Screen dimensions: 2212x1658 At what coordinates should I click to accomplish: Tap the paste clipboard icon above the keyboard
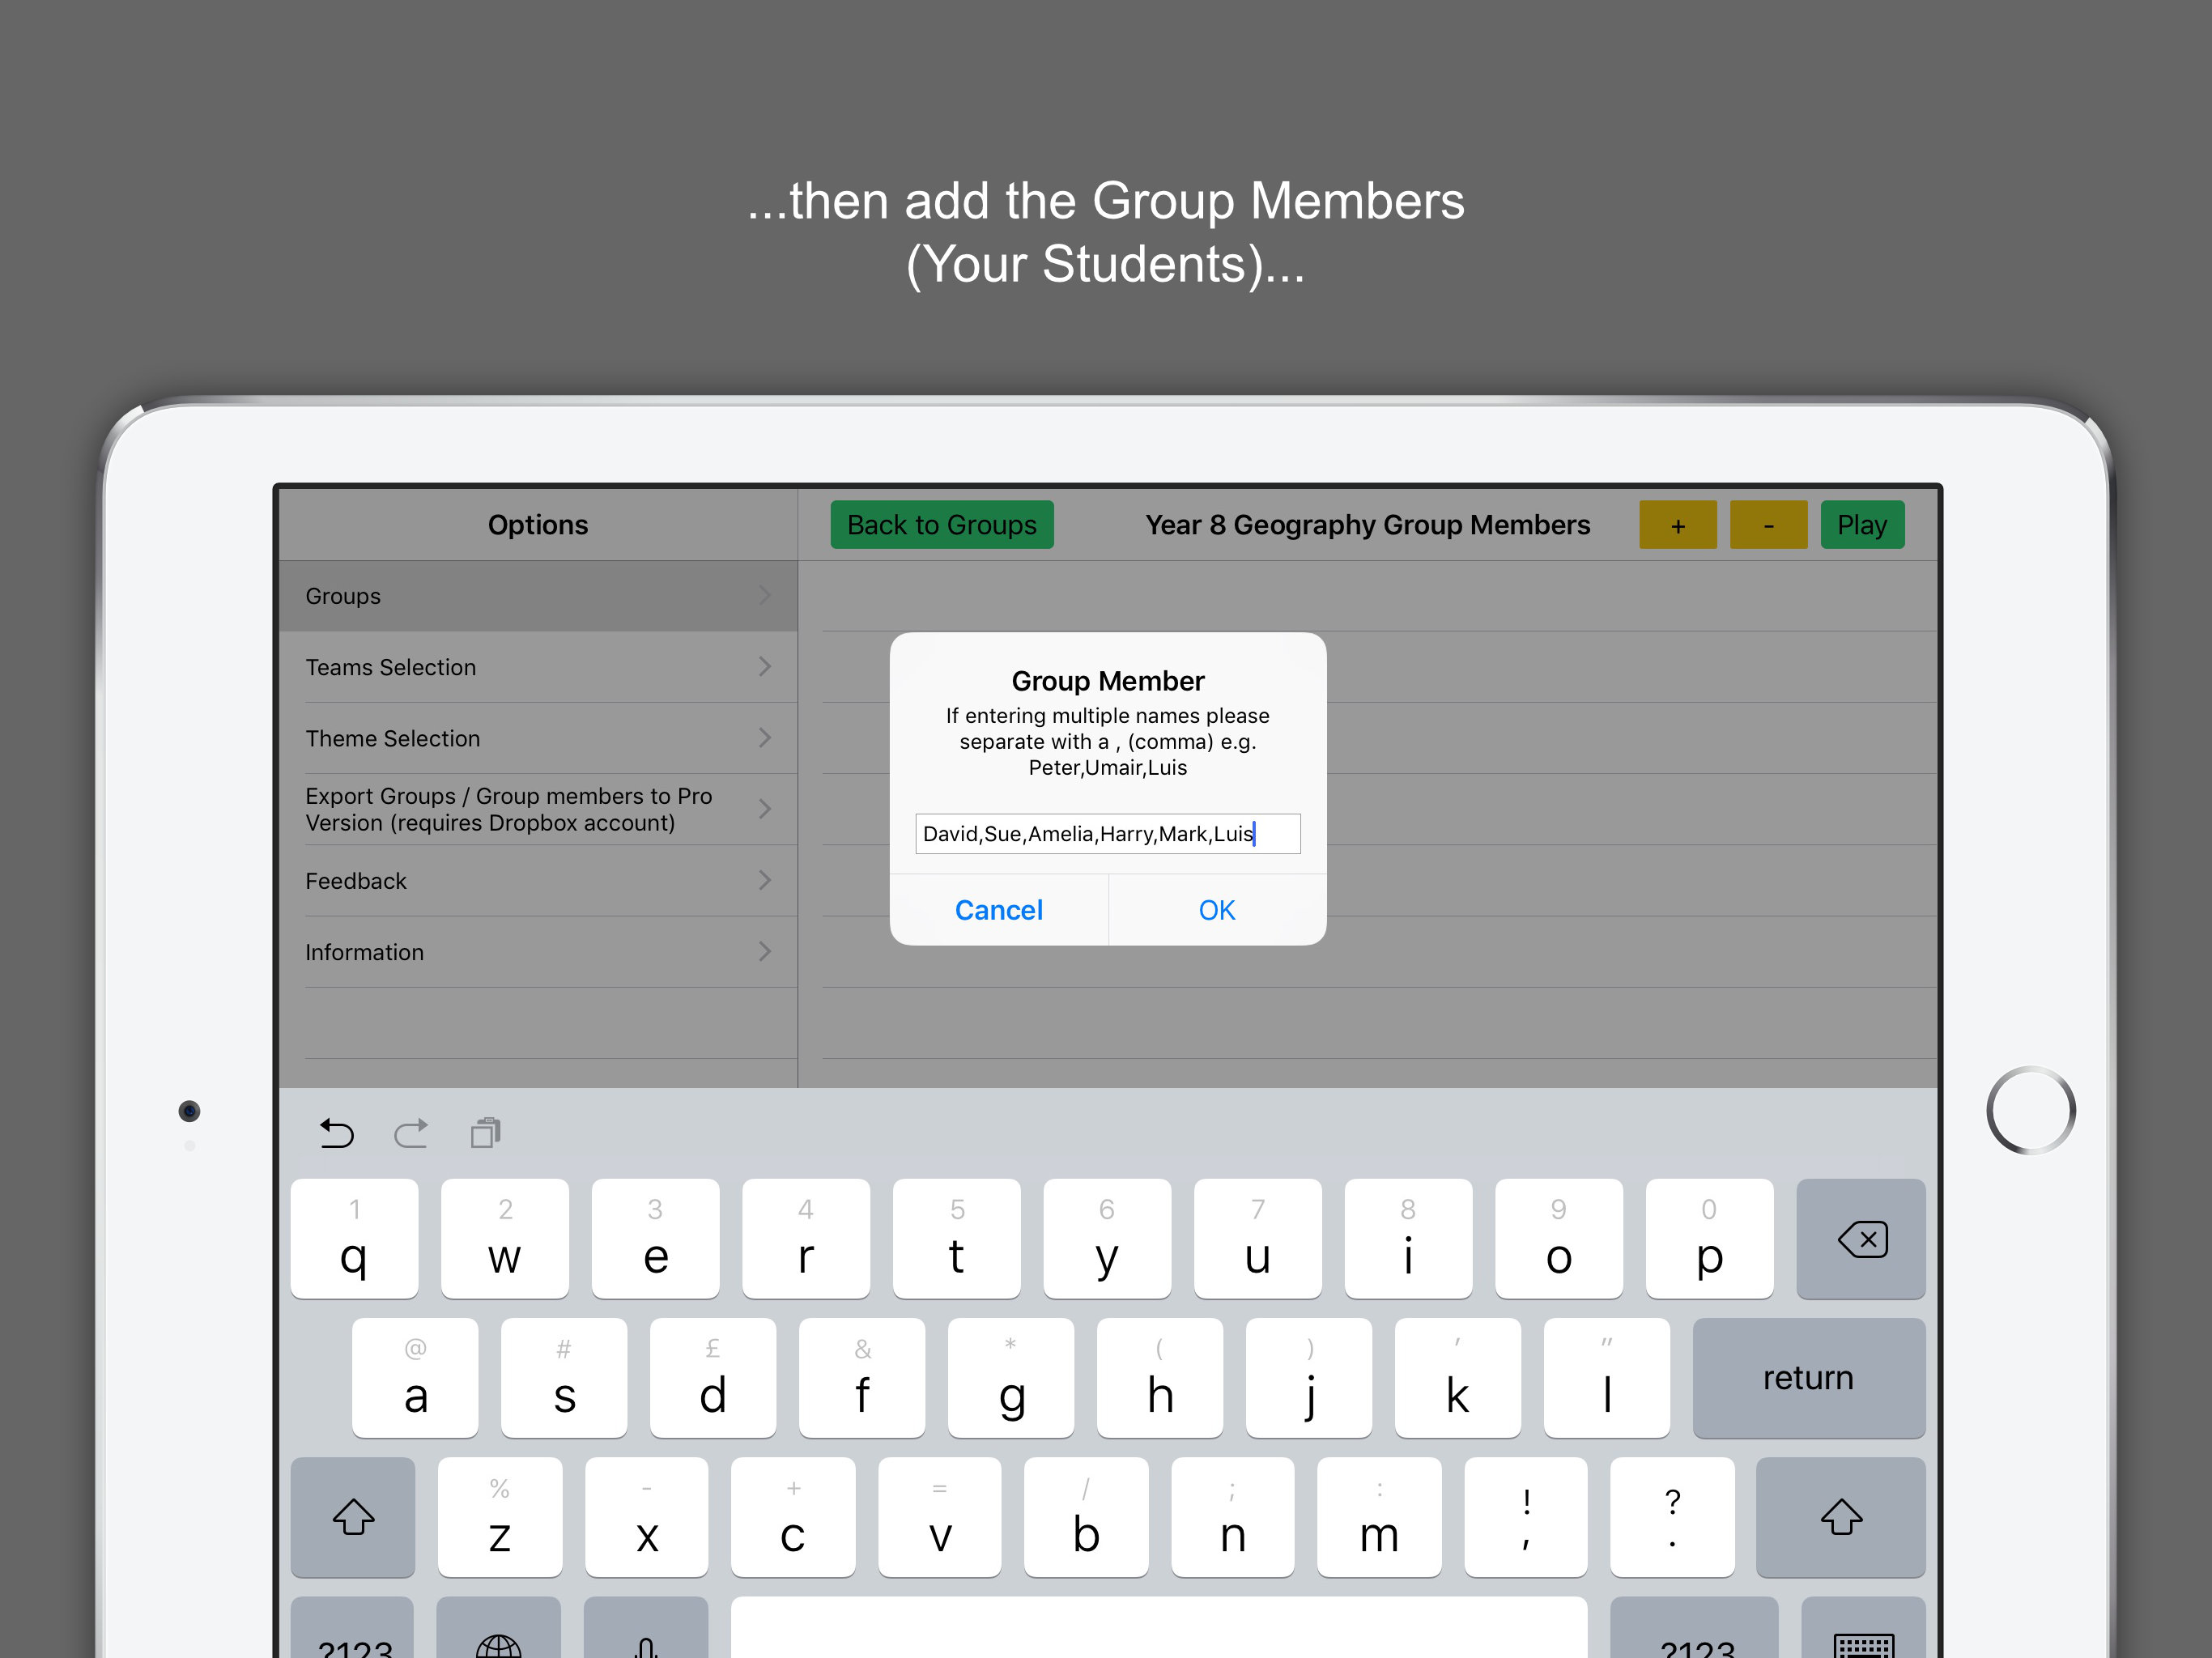pos(485,1133)
